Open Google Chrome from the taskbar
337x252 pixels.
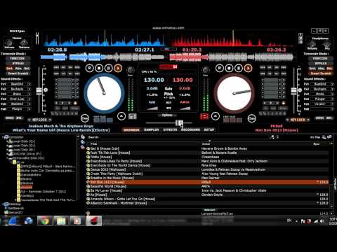45,220
